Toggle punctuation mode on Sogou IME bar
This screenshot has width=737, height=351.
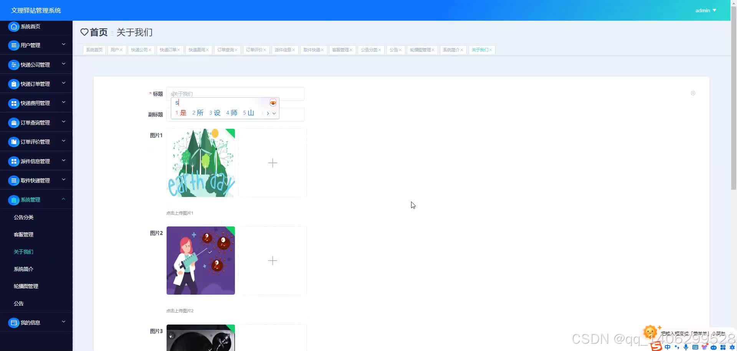click(x=677, y=347)
